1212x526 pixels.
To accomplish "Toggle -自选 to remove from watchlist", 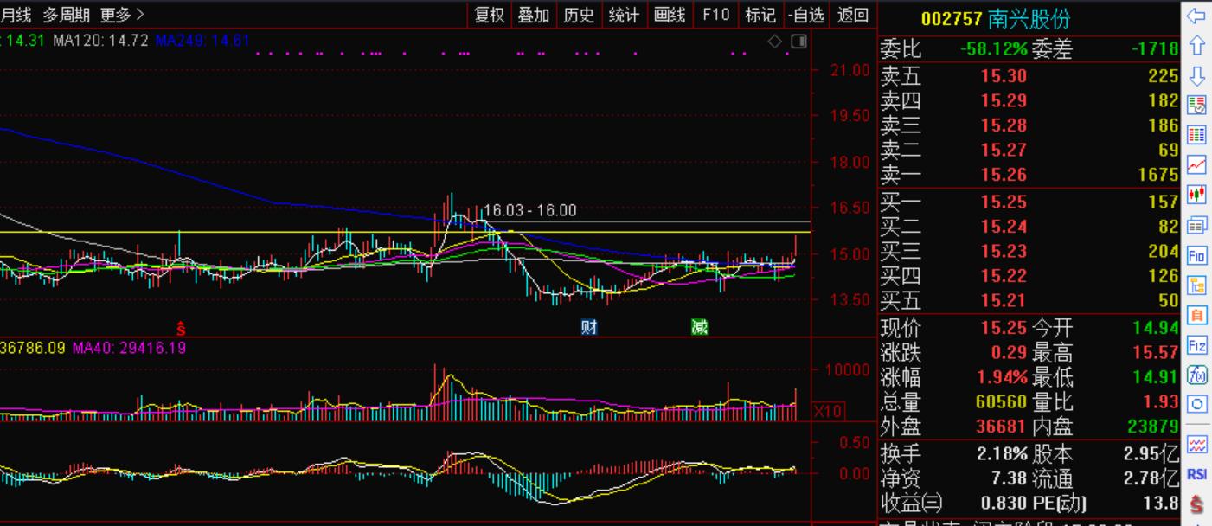I will pos(806,15).
